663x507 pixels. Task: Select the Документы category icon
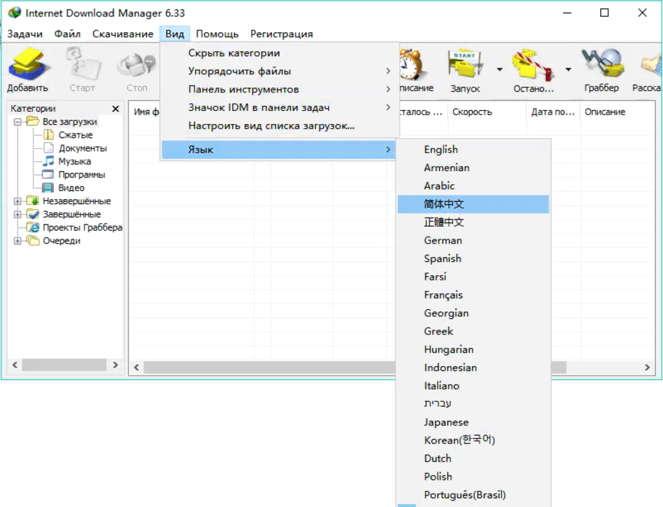point(49,148)
